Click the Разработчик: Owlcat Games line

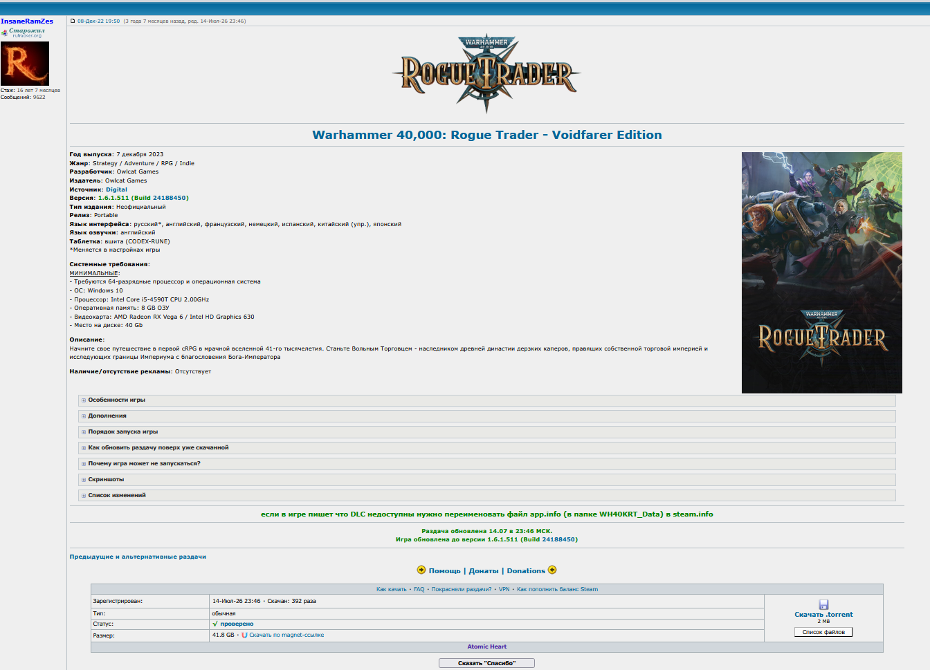tap(114, 172)
